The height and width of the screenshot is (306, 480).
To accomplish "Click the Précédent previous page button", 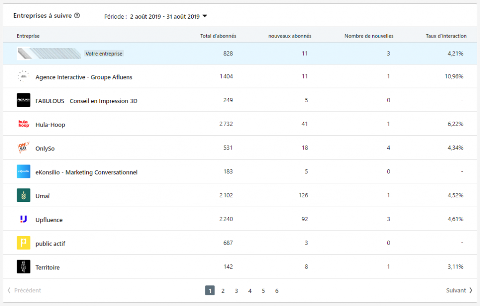I will (24, 291).
